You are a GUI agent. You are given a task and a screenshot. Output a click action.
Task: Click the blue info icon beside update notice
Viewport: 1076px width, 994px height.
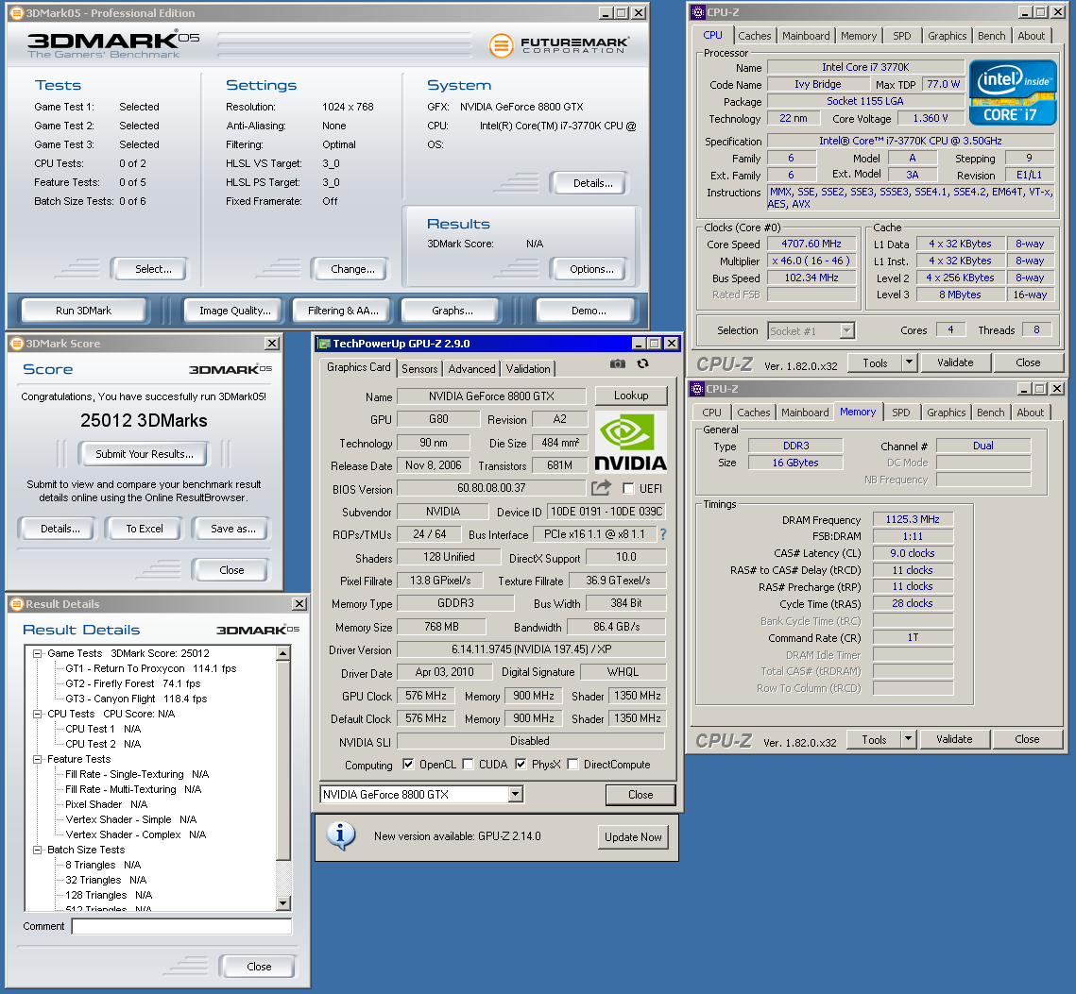tap(340, 835)
